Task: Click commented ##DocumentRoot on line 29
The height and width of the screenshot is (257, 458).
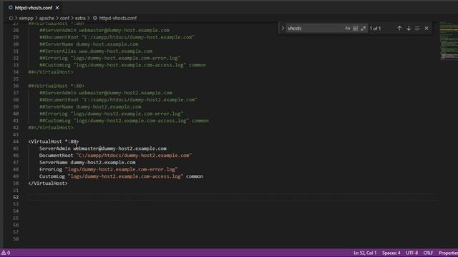Action: [59, 37]
